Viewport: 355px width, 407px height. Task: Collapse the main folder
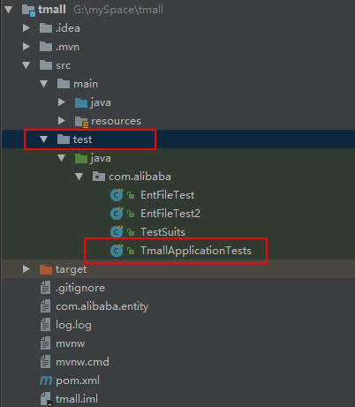(44, 84)
